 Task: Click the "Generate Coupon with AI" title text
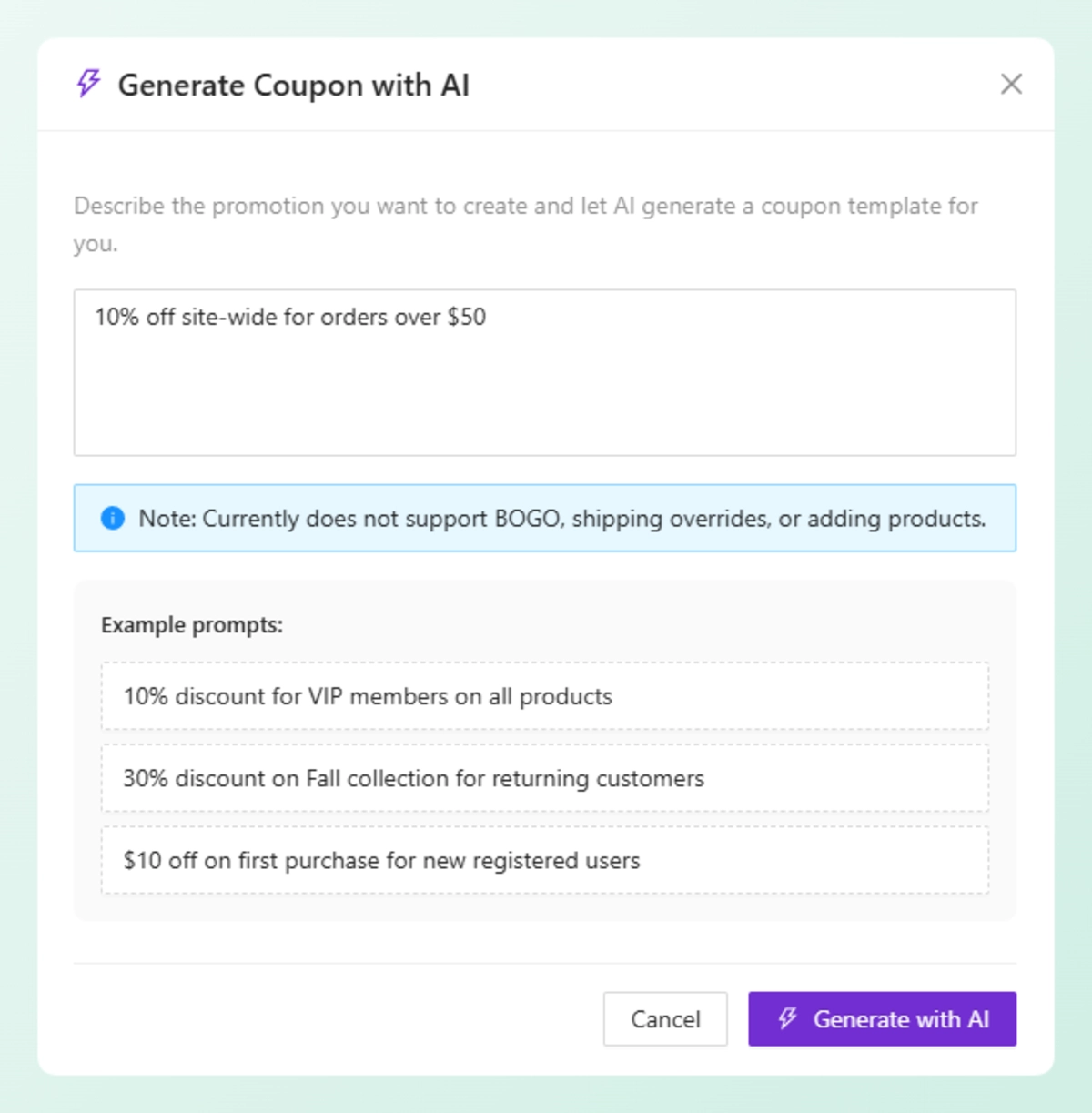(x=293, y=85)
